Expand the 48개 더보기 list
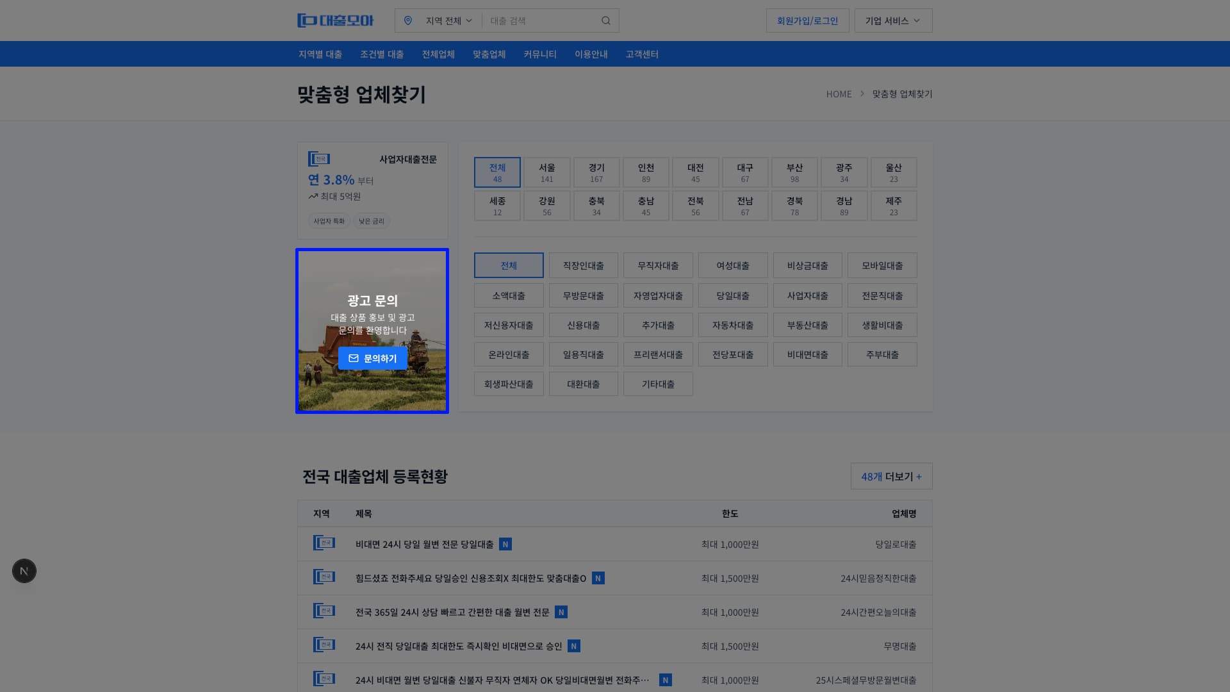Image resolution: width=1230 pixels, height=692 pixels. click(891, 476)
